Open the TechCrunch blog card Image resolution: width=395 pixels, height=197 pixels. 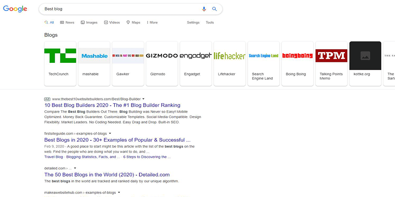[x=60, y=64]
